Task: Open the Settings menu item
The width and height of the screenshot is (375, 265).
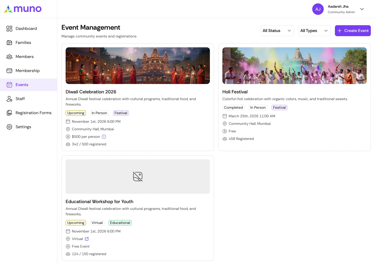Action: click(29, 127)
